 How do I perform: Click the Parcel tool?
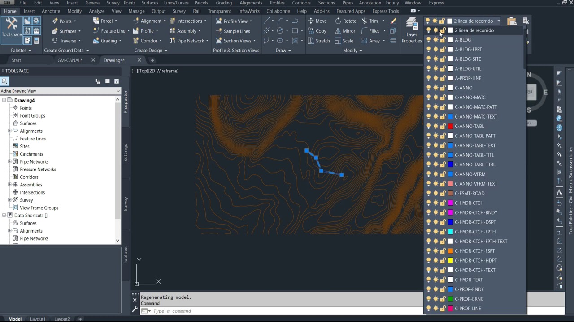tap(105, 21)
